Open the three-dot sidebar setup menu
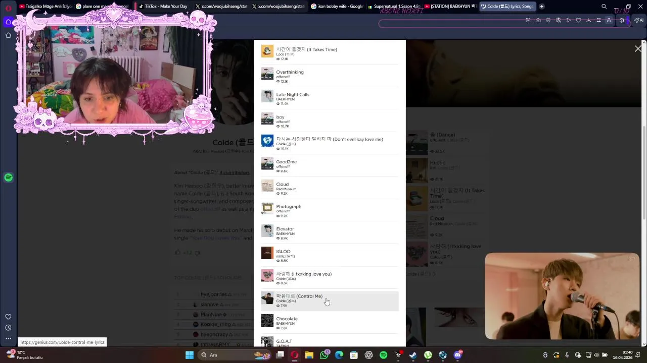Screen dimensions: 647x363 pos(8,338)
